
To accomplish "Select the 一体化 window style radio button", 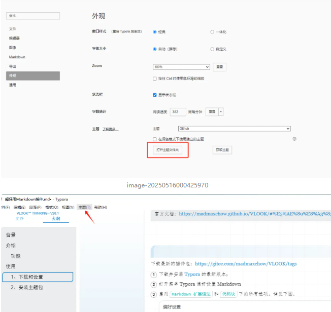I will point(212,32).
